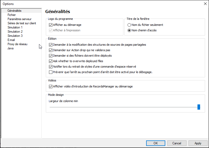
Task: Open Paramètres serveur settings
Action: point(19,19)
